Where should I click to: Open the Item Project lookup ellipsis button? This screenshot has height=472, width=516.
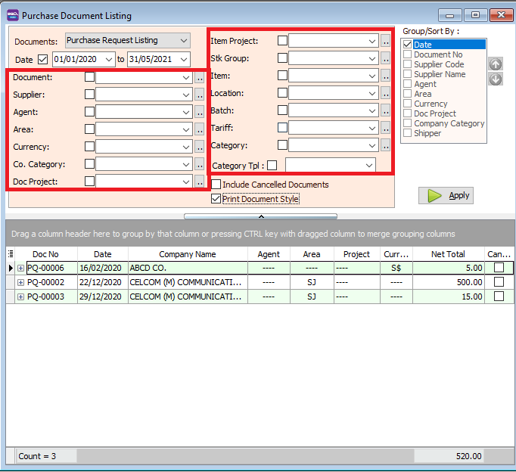coord(385,41)
